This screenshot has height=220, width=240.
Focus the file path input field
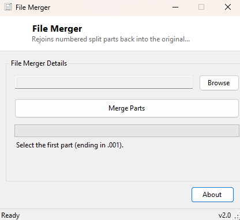[104, 82]
